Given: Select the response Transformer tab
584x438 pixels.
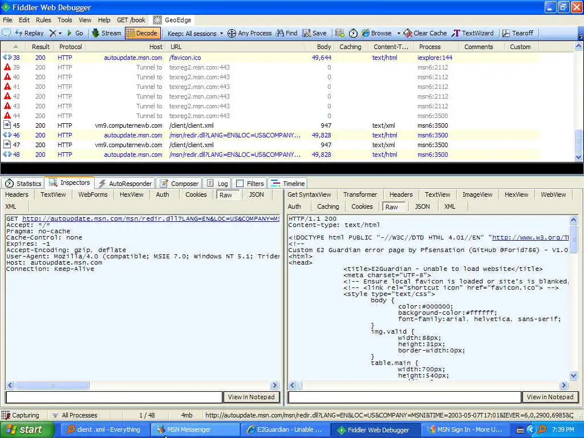Looking at the screenshot, I should (360, 194).
